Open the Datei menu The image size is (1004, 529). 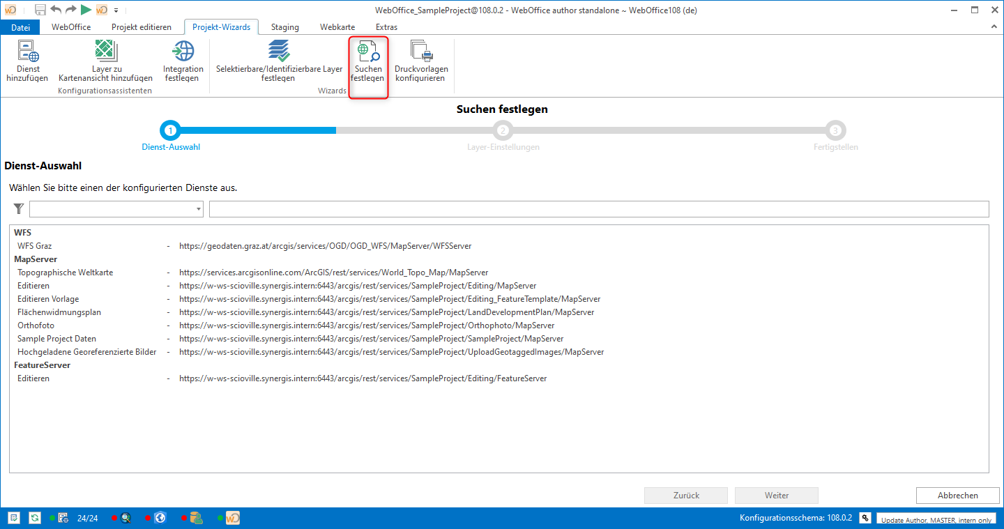21,27
